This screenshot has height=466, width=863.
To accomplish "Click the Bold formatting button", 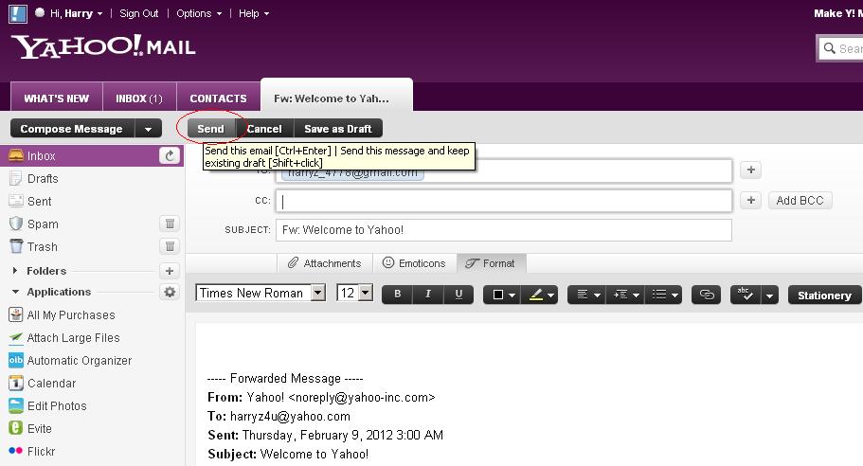I will point(397,295).
